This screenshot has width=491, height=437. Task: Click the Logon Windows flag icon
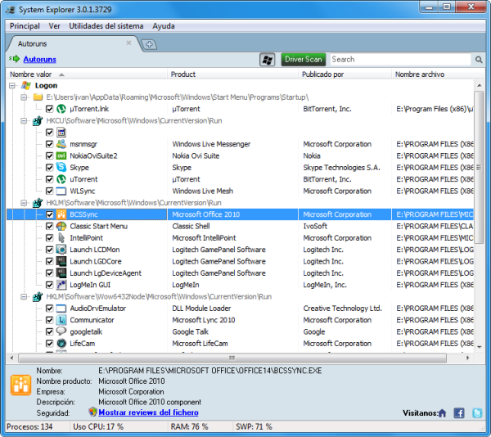point(26,85)
